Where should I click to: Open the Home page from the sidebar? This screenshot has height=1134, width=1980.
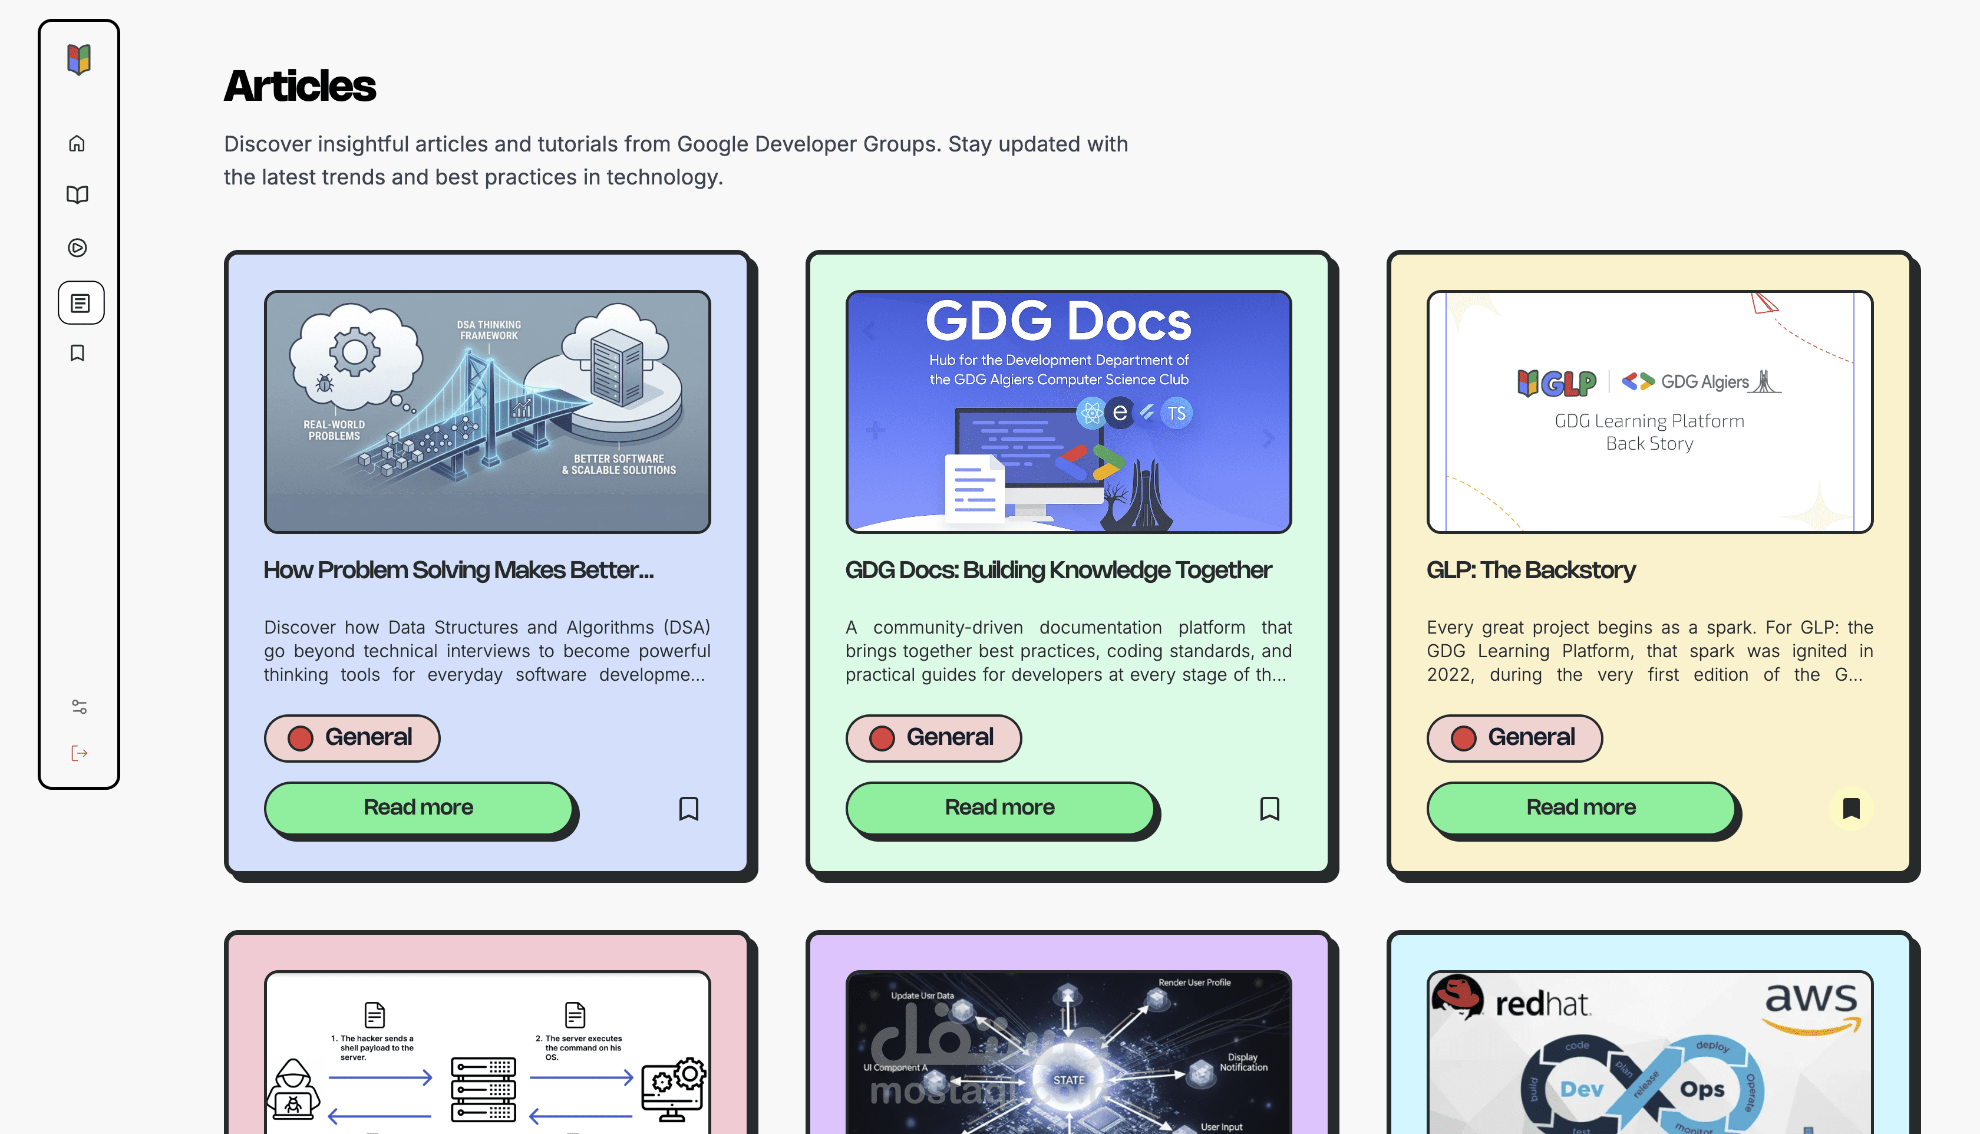point(77,143)
